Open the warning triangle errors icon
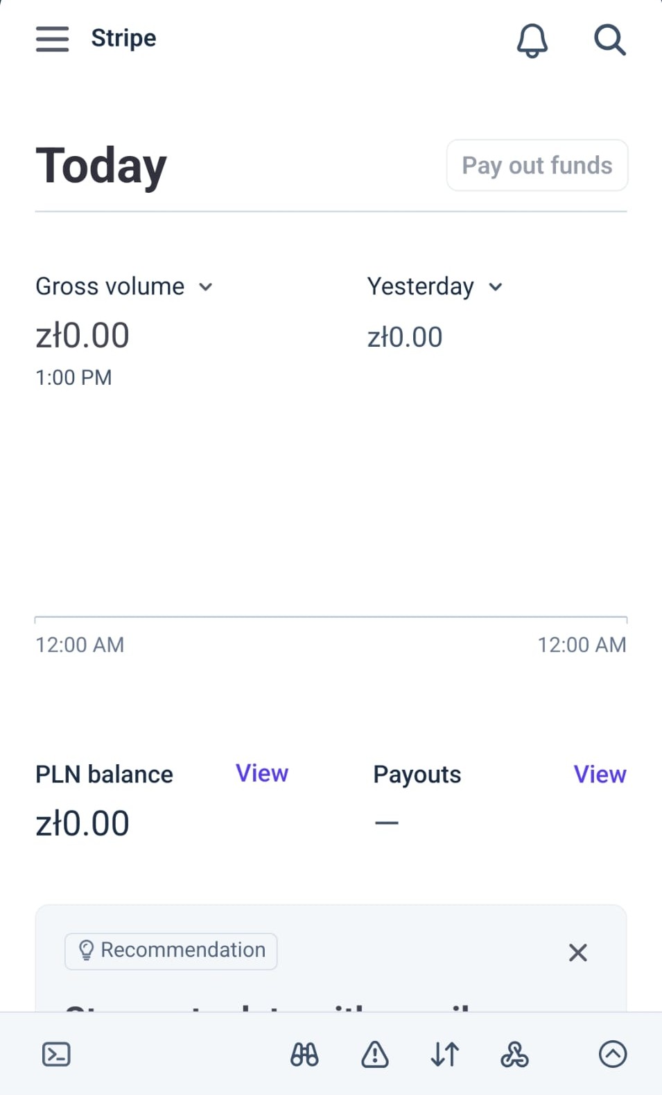The image size is (662, 1095). pos(375,1054)
